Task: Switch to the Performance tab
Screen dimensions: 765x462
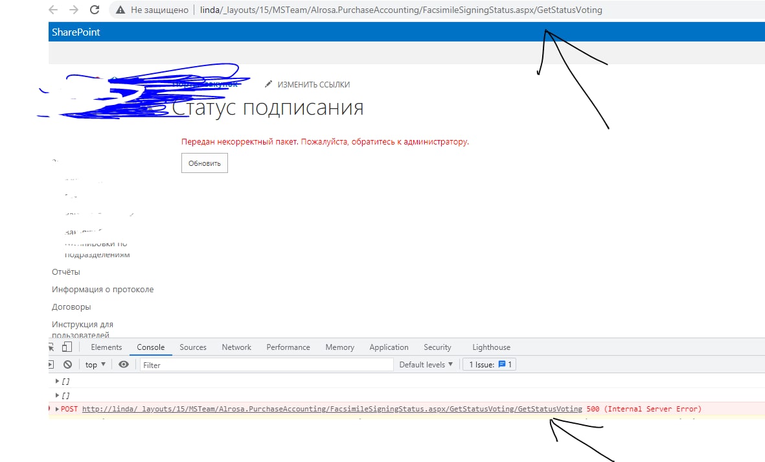Action: pos(288,347)
